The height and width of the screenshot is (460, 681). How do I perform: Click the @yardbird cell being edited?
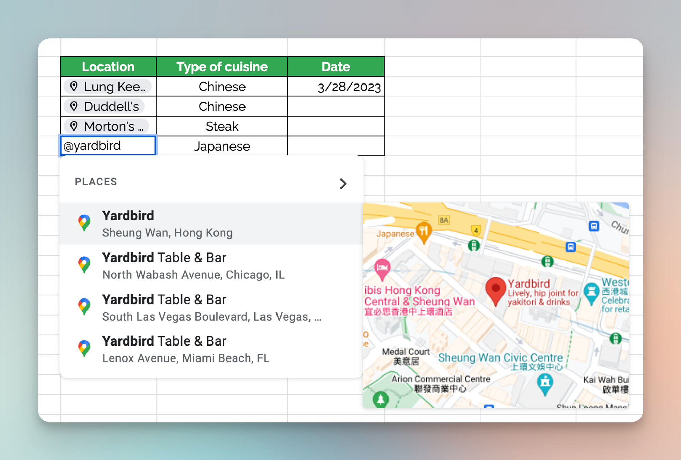click(x=108, y=146)
